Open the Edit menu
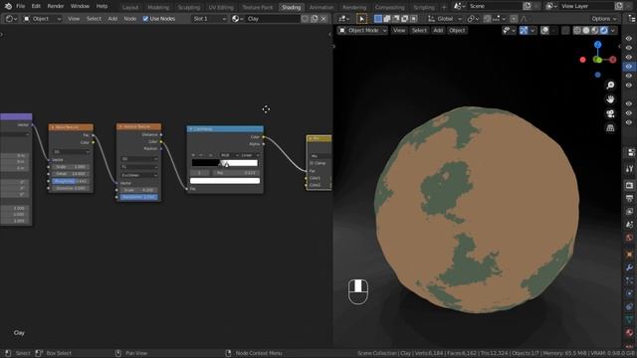This screenshot has width=637, height=358. click(36, 6)
